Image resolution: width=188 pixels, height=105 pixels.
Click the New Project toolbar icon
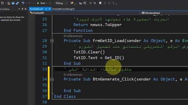tap(2, 3)
